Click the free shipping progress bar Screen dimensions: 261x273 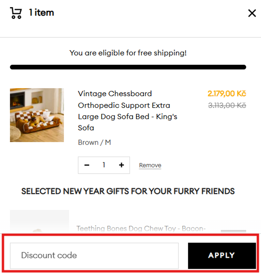(x=128, y=67)
